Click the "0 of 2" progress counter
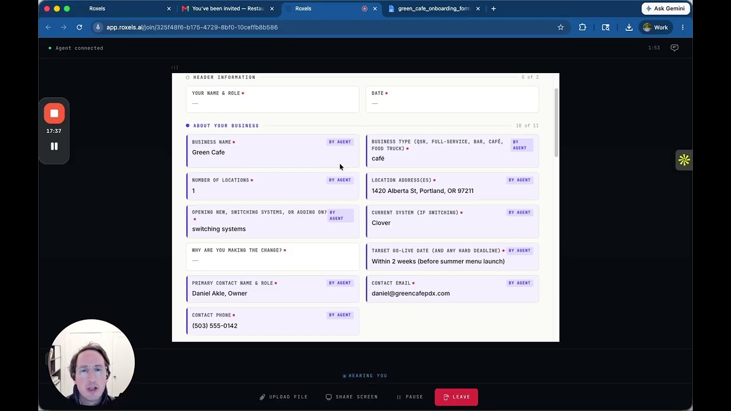The height and width of the screenshot is (411, 731). (x=530, y=77)
